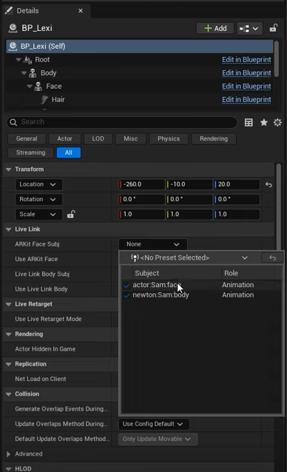Viewport: 287px width, 472px height.
Task: Click the Live Link preset antenna icon
Action: pos(135,257)
